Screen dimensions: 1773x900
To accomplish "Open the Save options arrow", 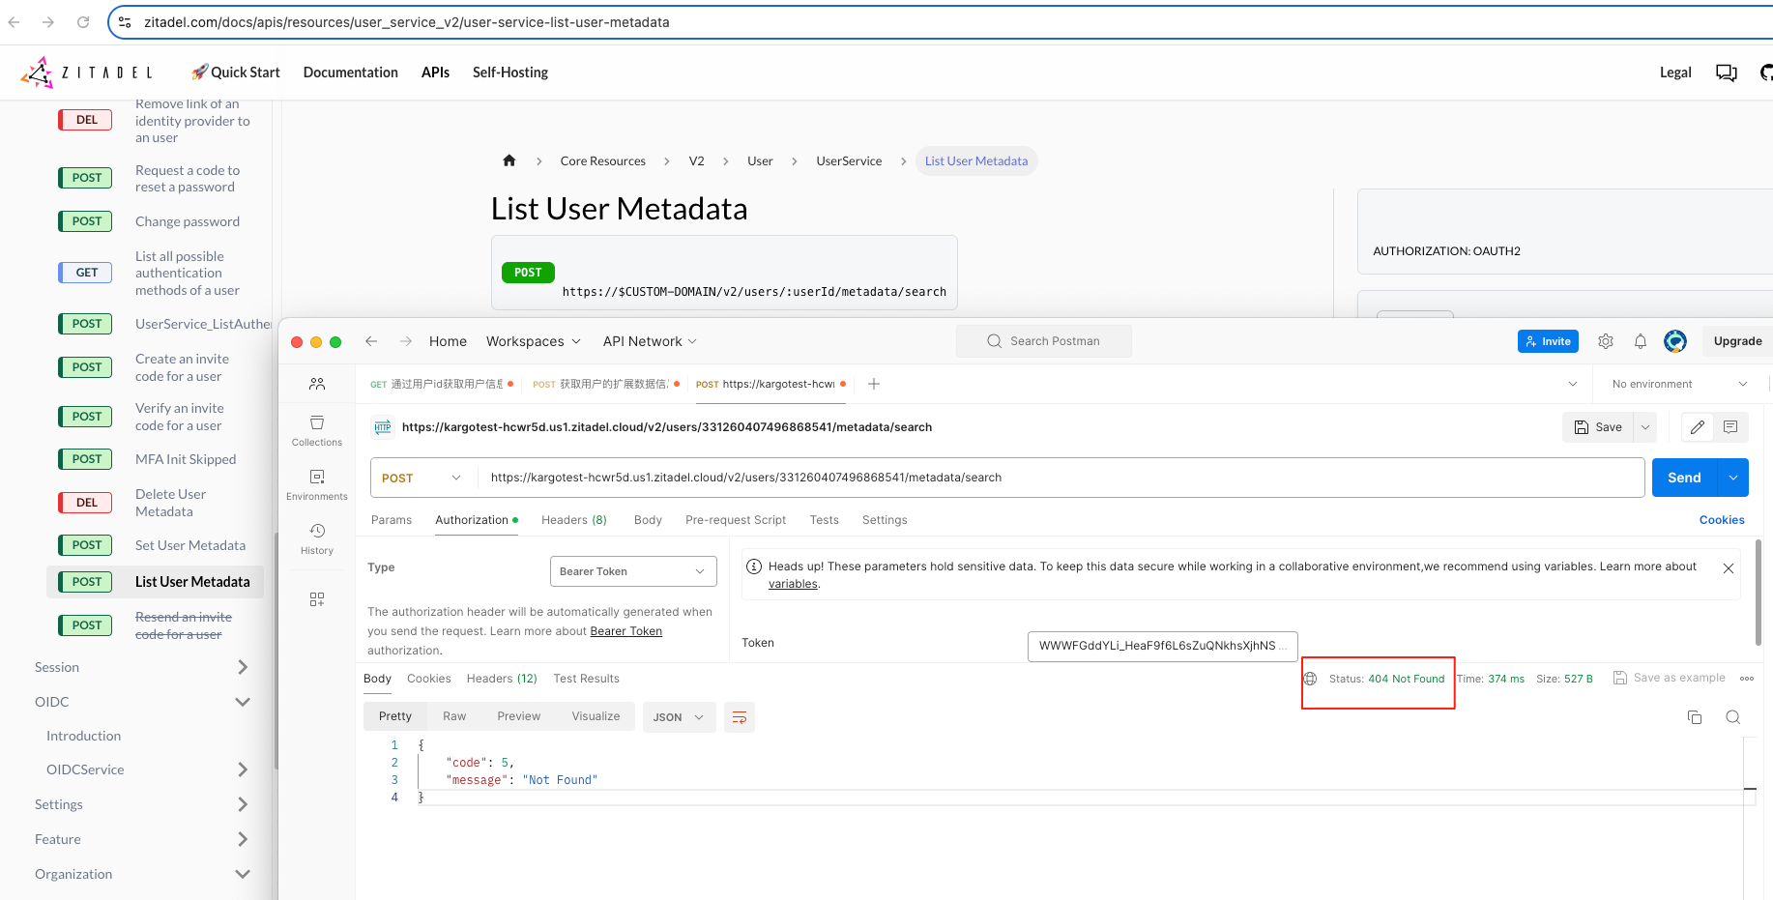I will [1645, 427].
